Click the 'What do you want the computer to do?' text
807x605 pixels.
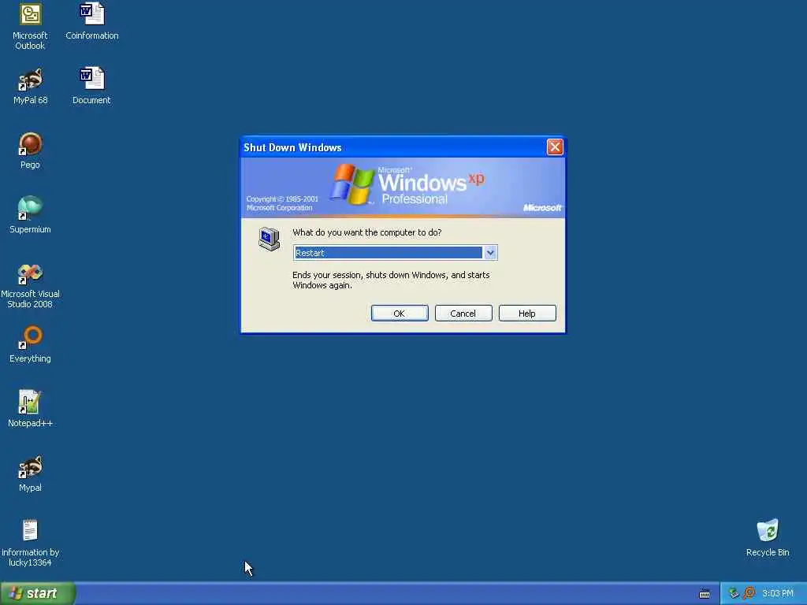pos(367,232)
